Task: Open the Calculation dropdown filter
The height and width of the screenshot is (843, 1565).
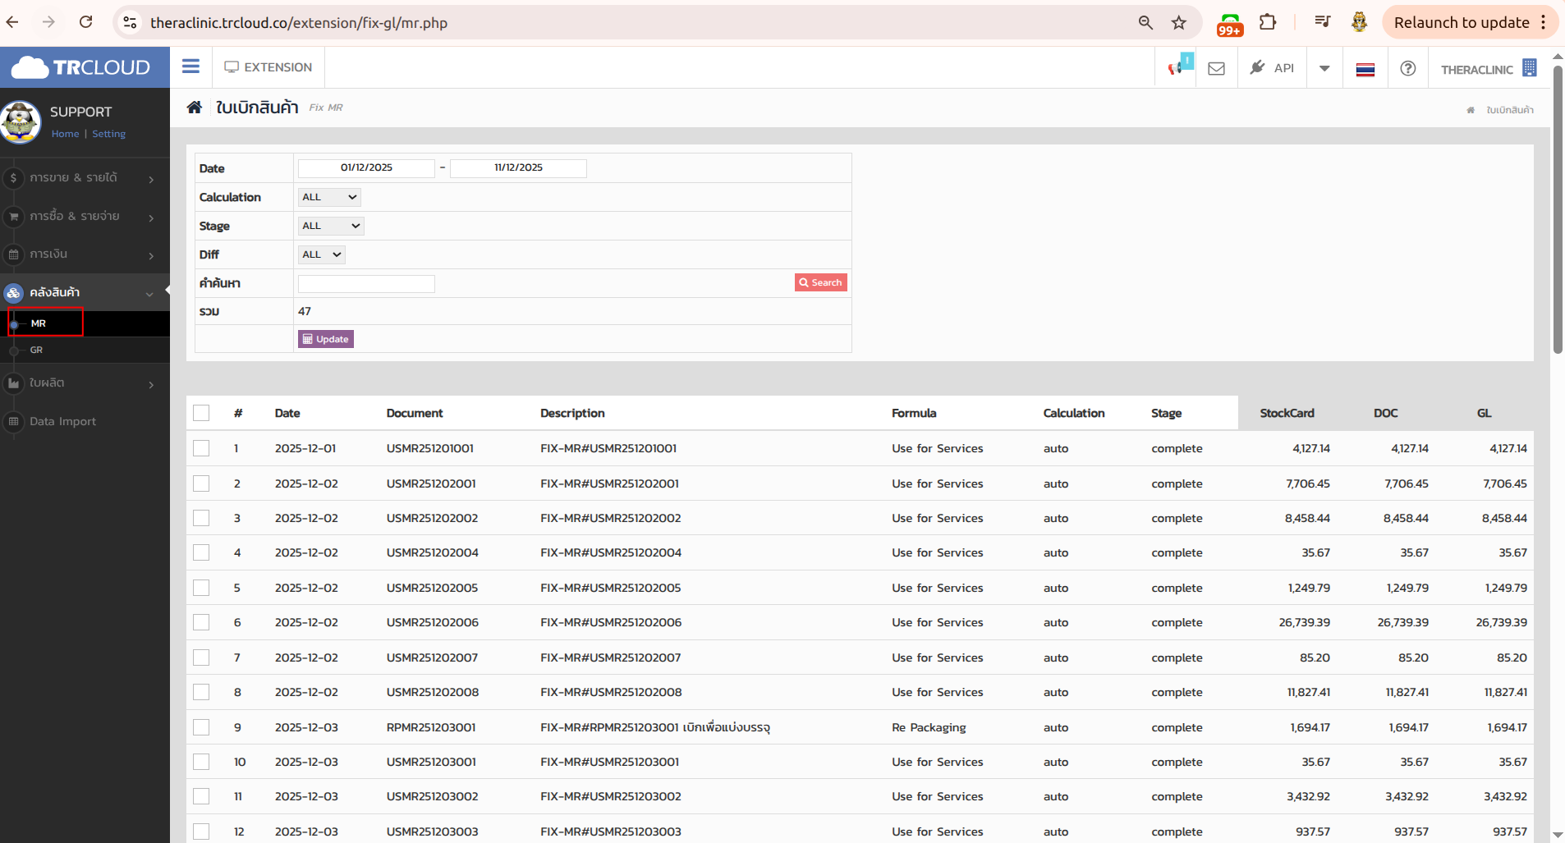Action: [329, 197]
